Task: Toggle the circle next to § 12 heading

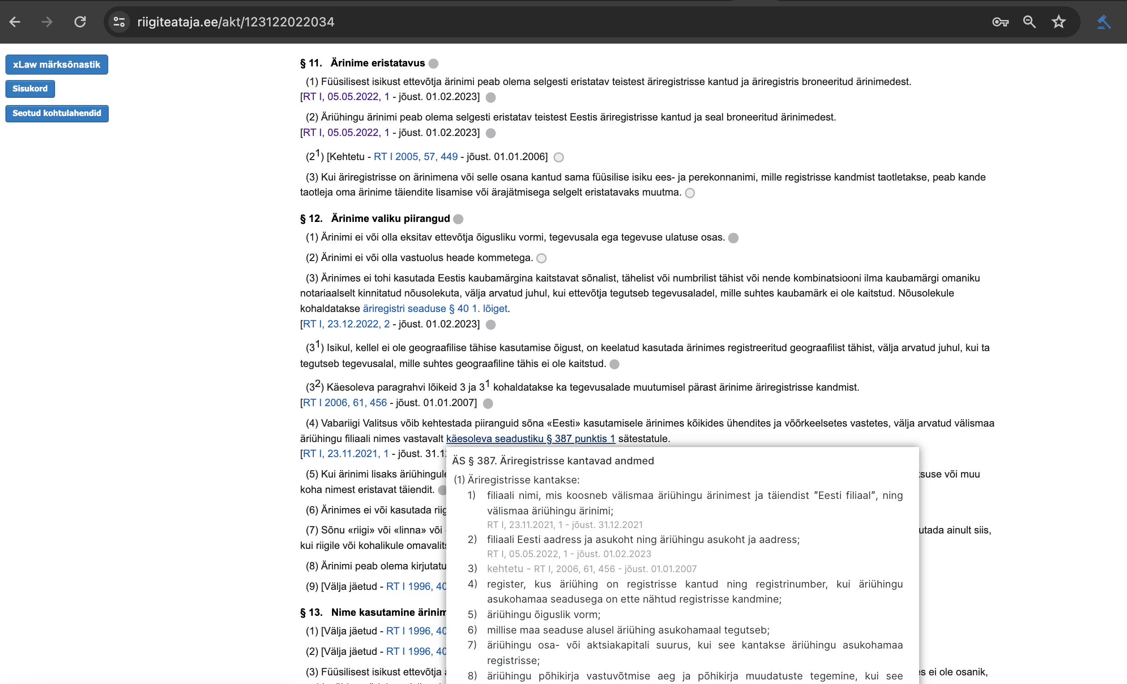Action: [458, 219]
